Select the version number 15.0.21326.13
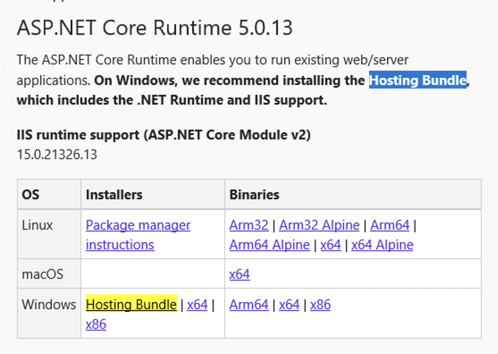498x354 pixels. click(57, 155)
